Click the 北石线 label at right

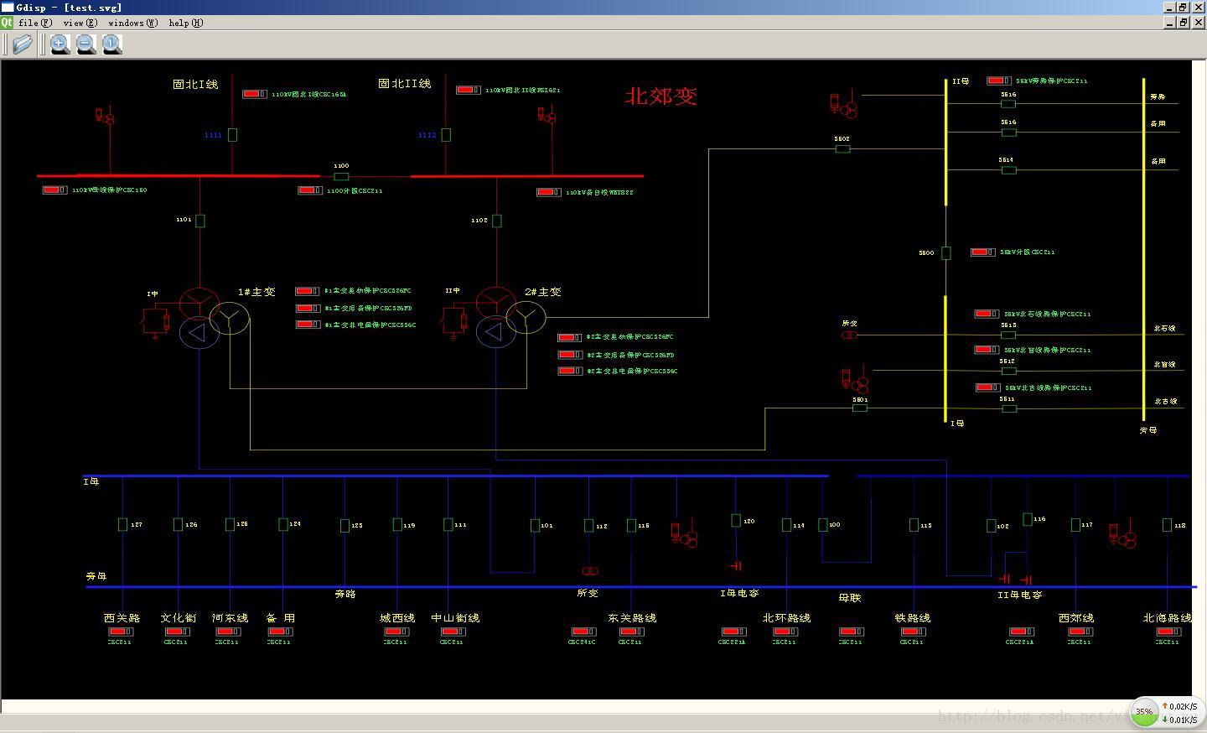coord(1165,328)
